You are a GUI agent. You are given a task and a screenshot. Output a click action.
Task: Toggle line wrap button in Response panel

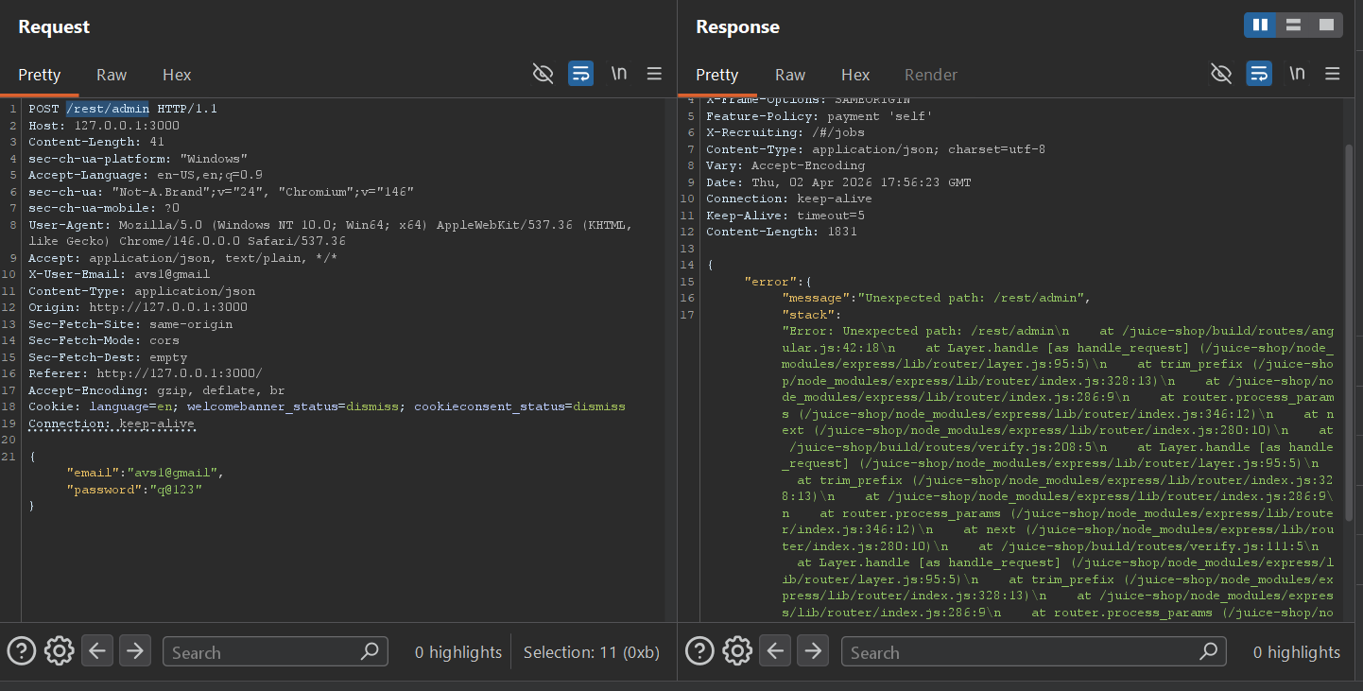(1258, 74)
